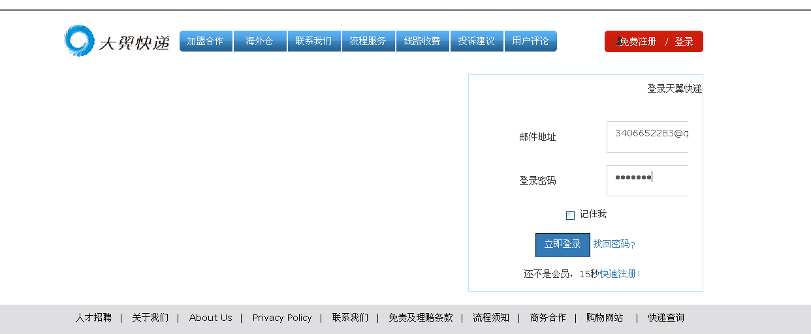Click the 登录天翼快递 heading text
Screen dimensions: 811x334
click(x=675, y=89)
